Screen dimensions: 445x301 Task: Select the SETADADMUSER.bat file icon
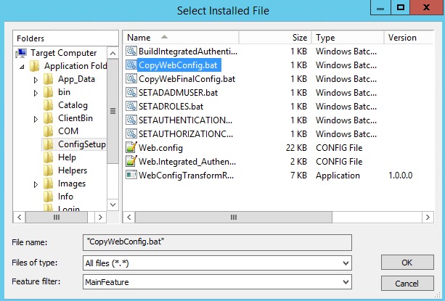(x=131, y=92)
